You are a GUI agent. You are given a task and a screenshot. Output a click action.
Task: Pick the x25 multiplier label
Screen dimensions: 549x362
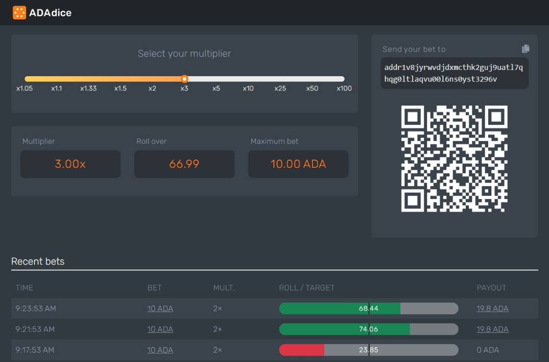pyautogui.click(x=280, y=88)
